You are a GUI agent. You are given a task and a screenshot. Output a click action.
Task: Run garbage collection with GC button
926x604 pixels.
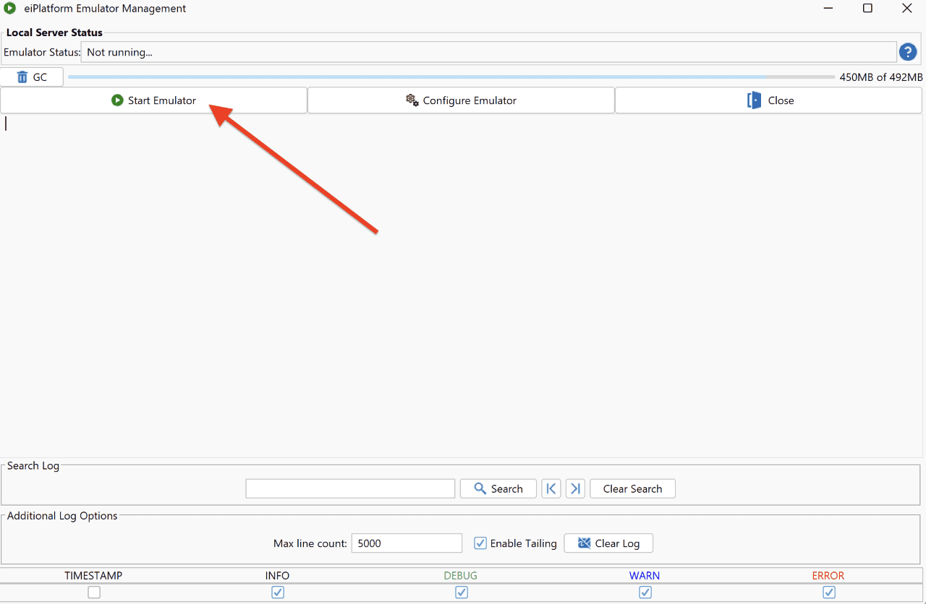(32, 77)
